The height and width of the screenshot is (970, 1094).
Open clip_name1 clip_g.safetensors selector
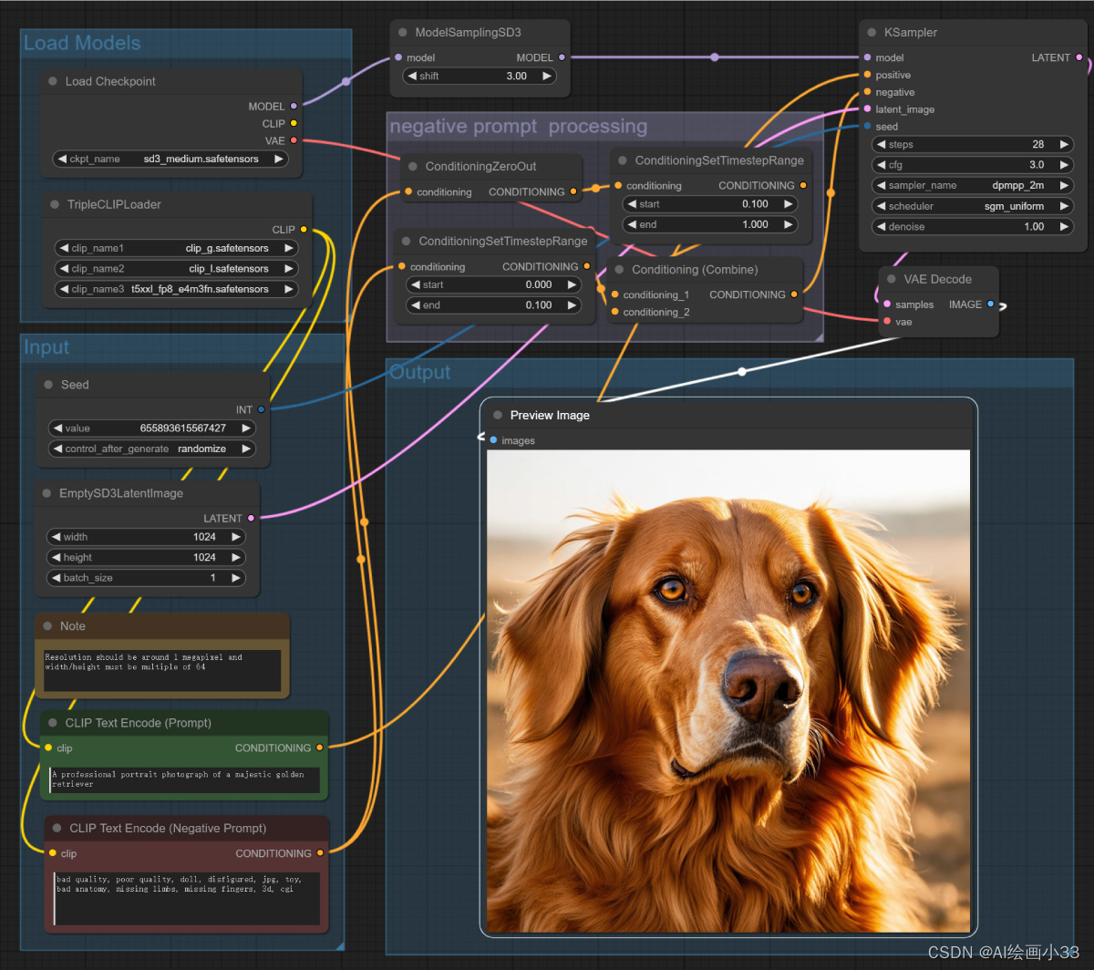coord(176,248)
